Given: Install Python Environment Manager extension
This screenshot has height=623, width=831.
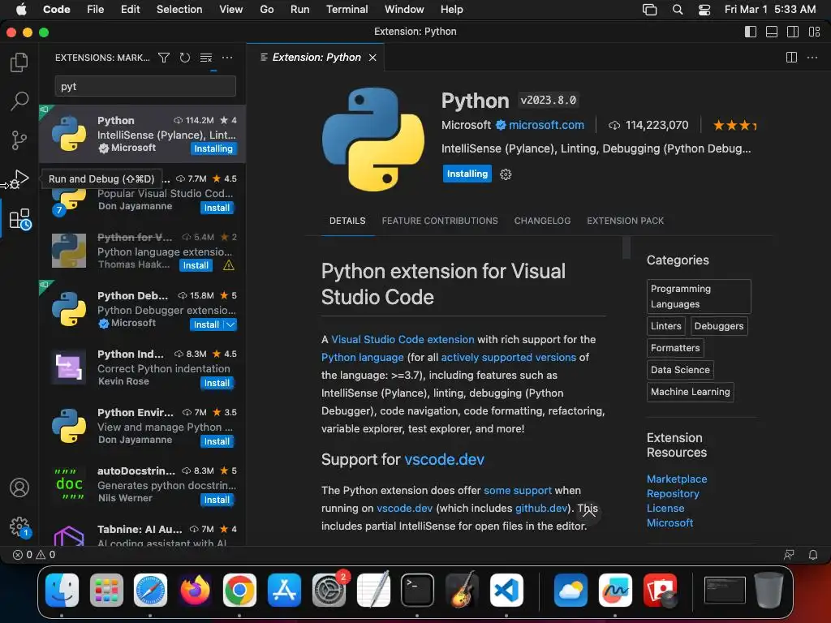Looking at the screenshot, I should [217, 441].
